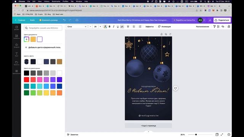
Task: Click the cloud save status icon
Action: coord(77,20)
